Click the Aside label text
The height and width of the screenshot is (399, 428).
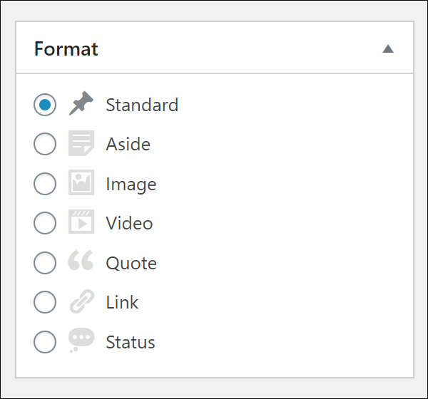128,144
